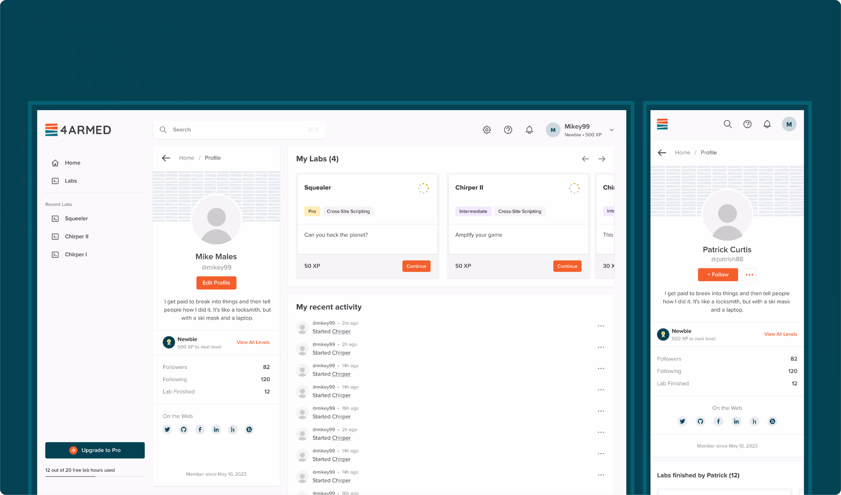Image resolution: width=841 pixels, height=495 pixels.
Task: Click back arrow in mobile view
Action: tap(662, 153)
